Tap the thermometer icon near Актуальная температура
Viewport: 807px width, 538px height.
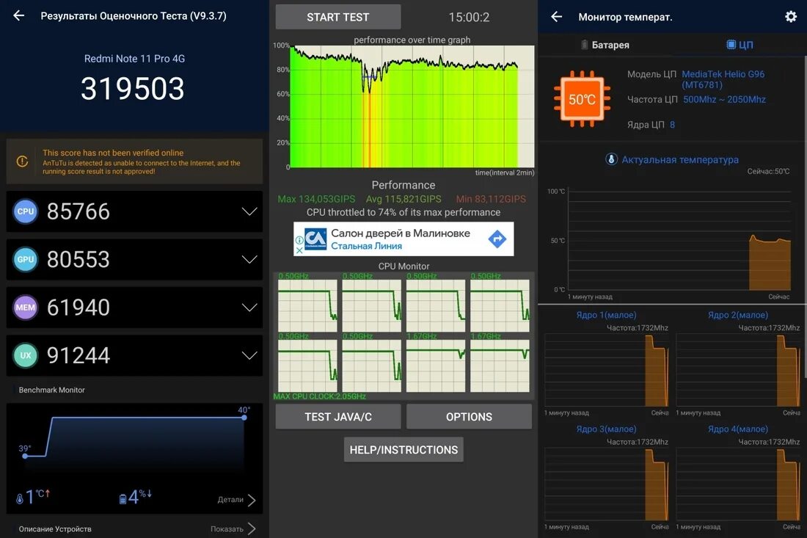click(611, 159)
